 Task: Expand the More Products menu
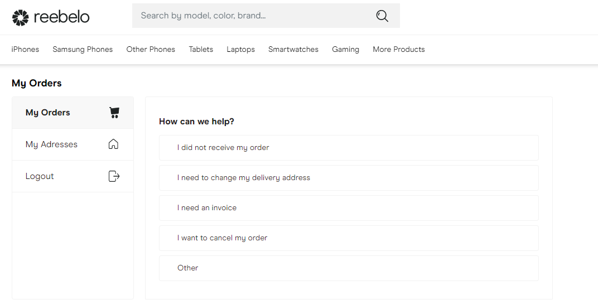(x=399, y=49)
